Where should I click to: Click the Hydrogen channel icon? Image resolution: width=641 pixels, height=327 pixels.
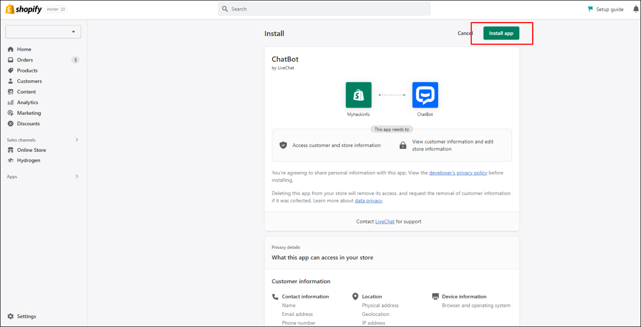(11, 160)
